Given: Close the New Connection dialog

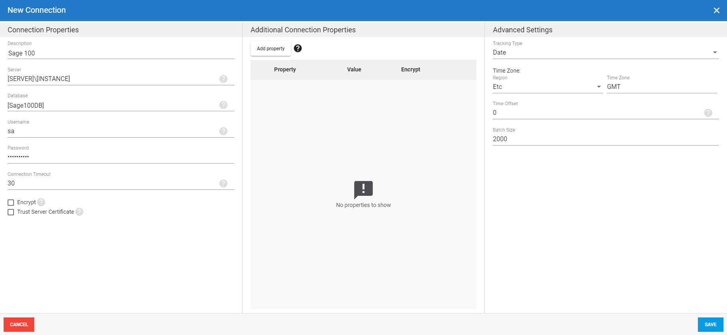Looking at the screenshot, I should tap(716, 10).
